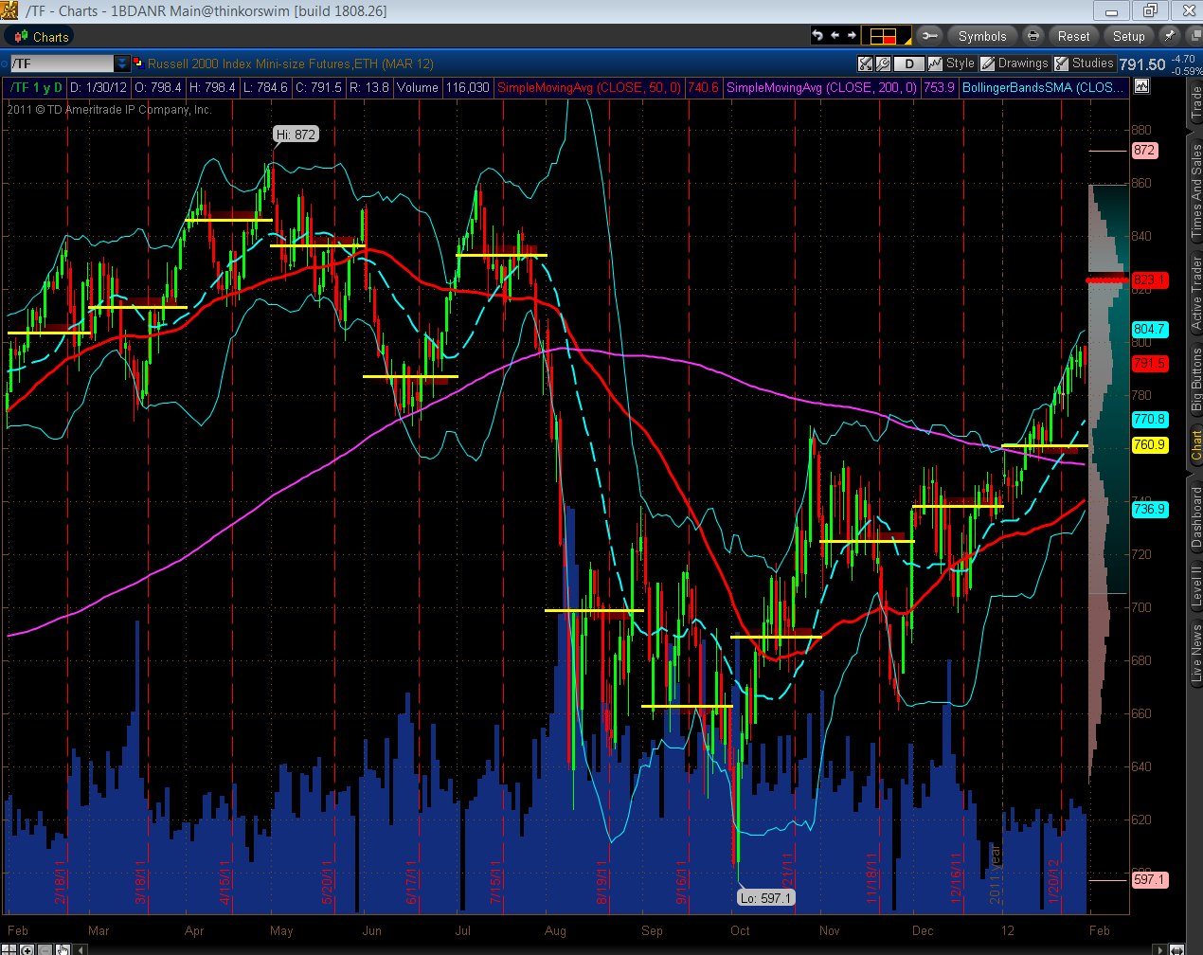Open the Live News side tab
This screenshot has width=1203, height=955.
coord(1195,653)
